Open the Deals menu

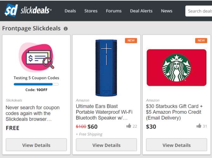[x=70, y=11]
